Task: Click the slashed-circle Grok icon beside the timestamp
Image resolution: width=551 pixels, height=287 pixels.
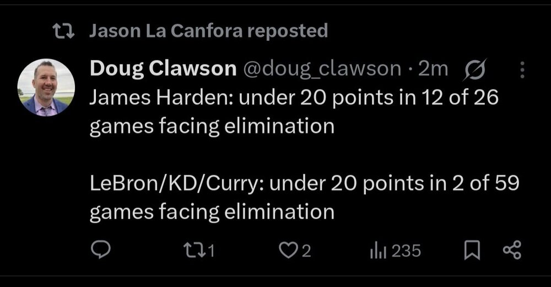Action: (x=474, y=69)
